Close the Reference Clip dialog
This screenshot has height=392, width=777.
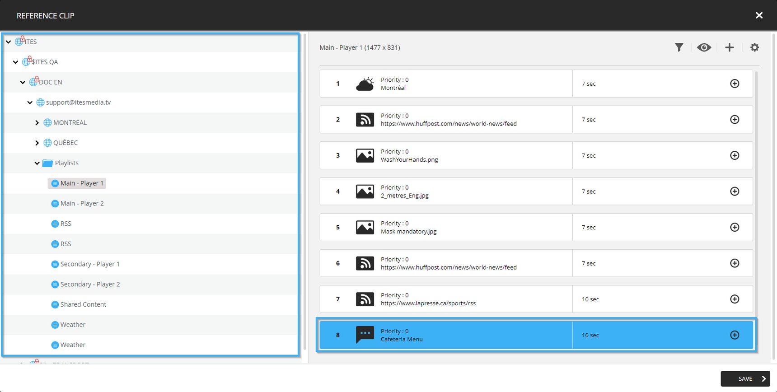tap(759, 15)
